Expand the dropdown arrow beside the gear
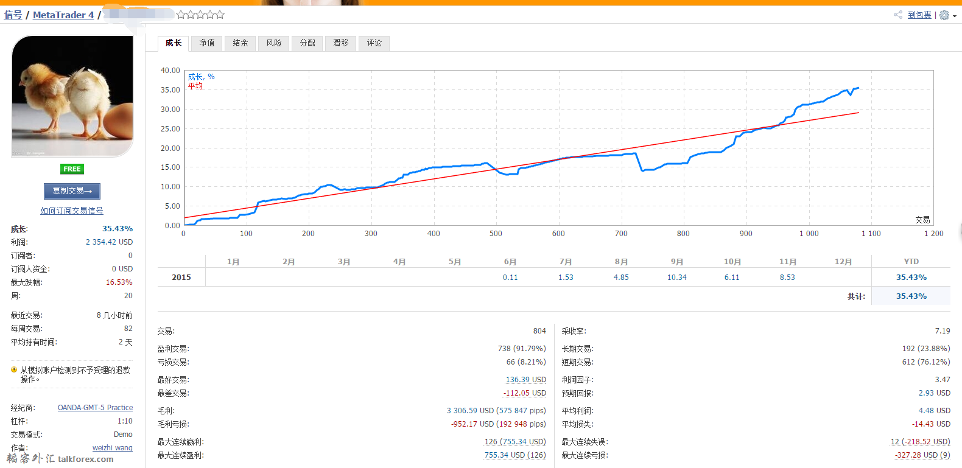Viewport: 962px width, 468px height. click(954, 16)
